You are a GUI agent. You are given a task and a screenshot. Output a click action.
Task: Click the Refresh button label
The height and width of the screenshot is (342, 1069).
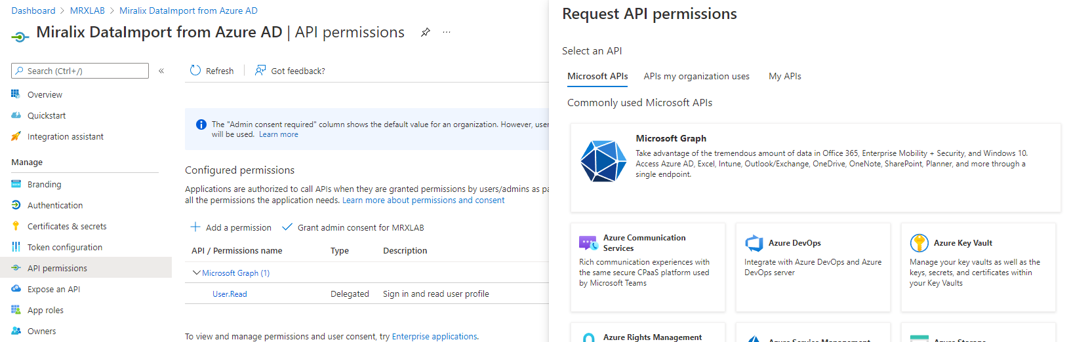tap(220, 71)
